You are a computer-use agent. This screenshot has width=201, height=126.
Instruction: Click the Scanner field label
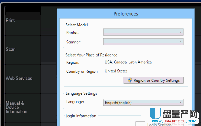point(73,42)
